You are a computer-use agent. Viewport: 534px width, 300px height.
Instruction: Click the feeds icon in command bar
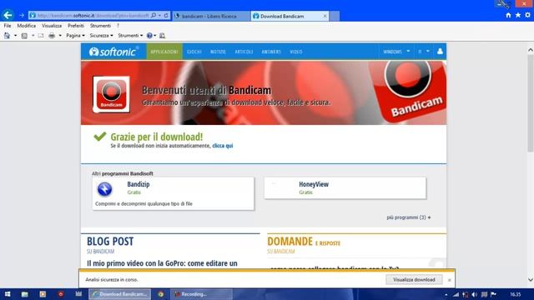coord(24,35)
